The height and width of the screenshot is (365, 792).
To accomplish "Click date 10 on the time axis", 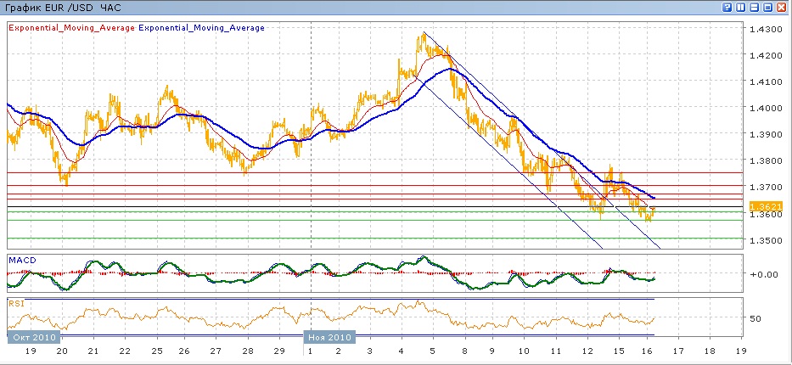I will click(523, 350).
